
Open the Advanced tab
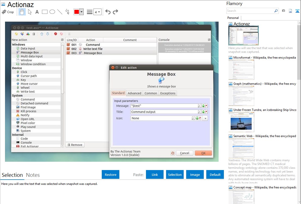click(x=134, y=93)
